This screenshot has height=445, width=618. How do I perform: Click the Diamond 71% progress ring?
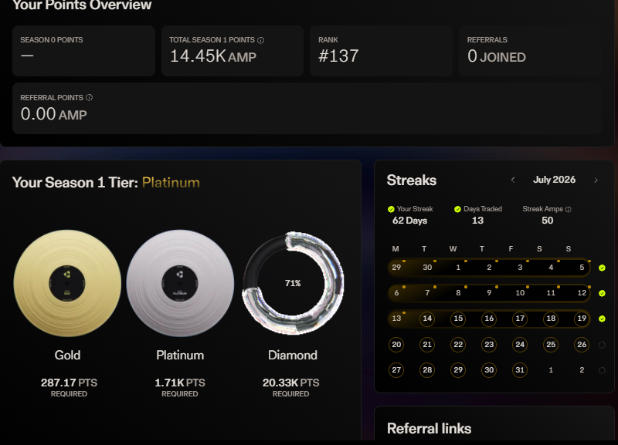pos(293,283)
